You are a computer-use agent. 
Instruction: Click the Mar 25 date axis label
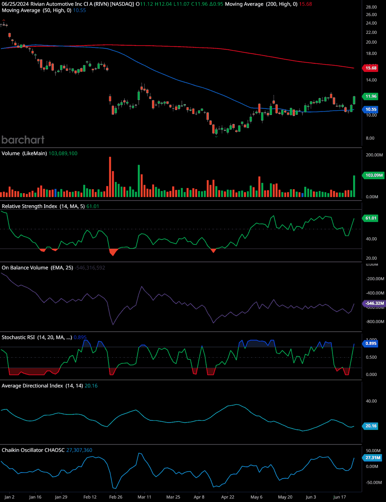(x=173, y=497)
